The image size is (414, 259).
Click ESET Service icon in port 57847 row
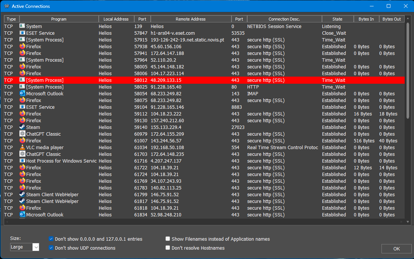coord(22,33)
